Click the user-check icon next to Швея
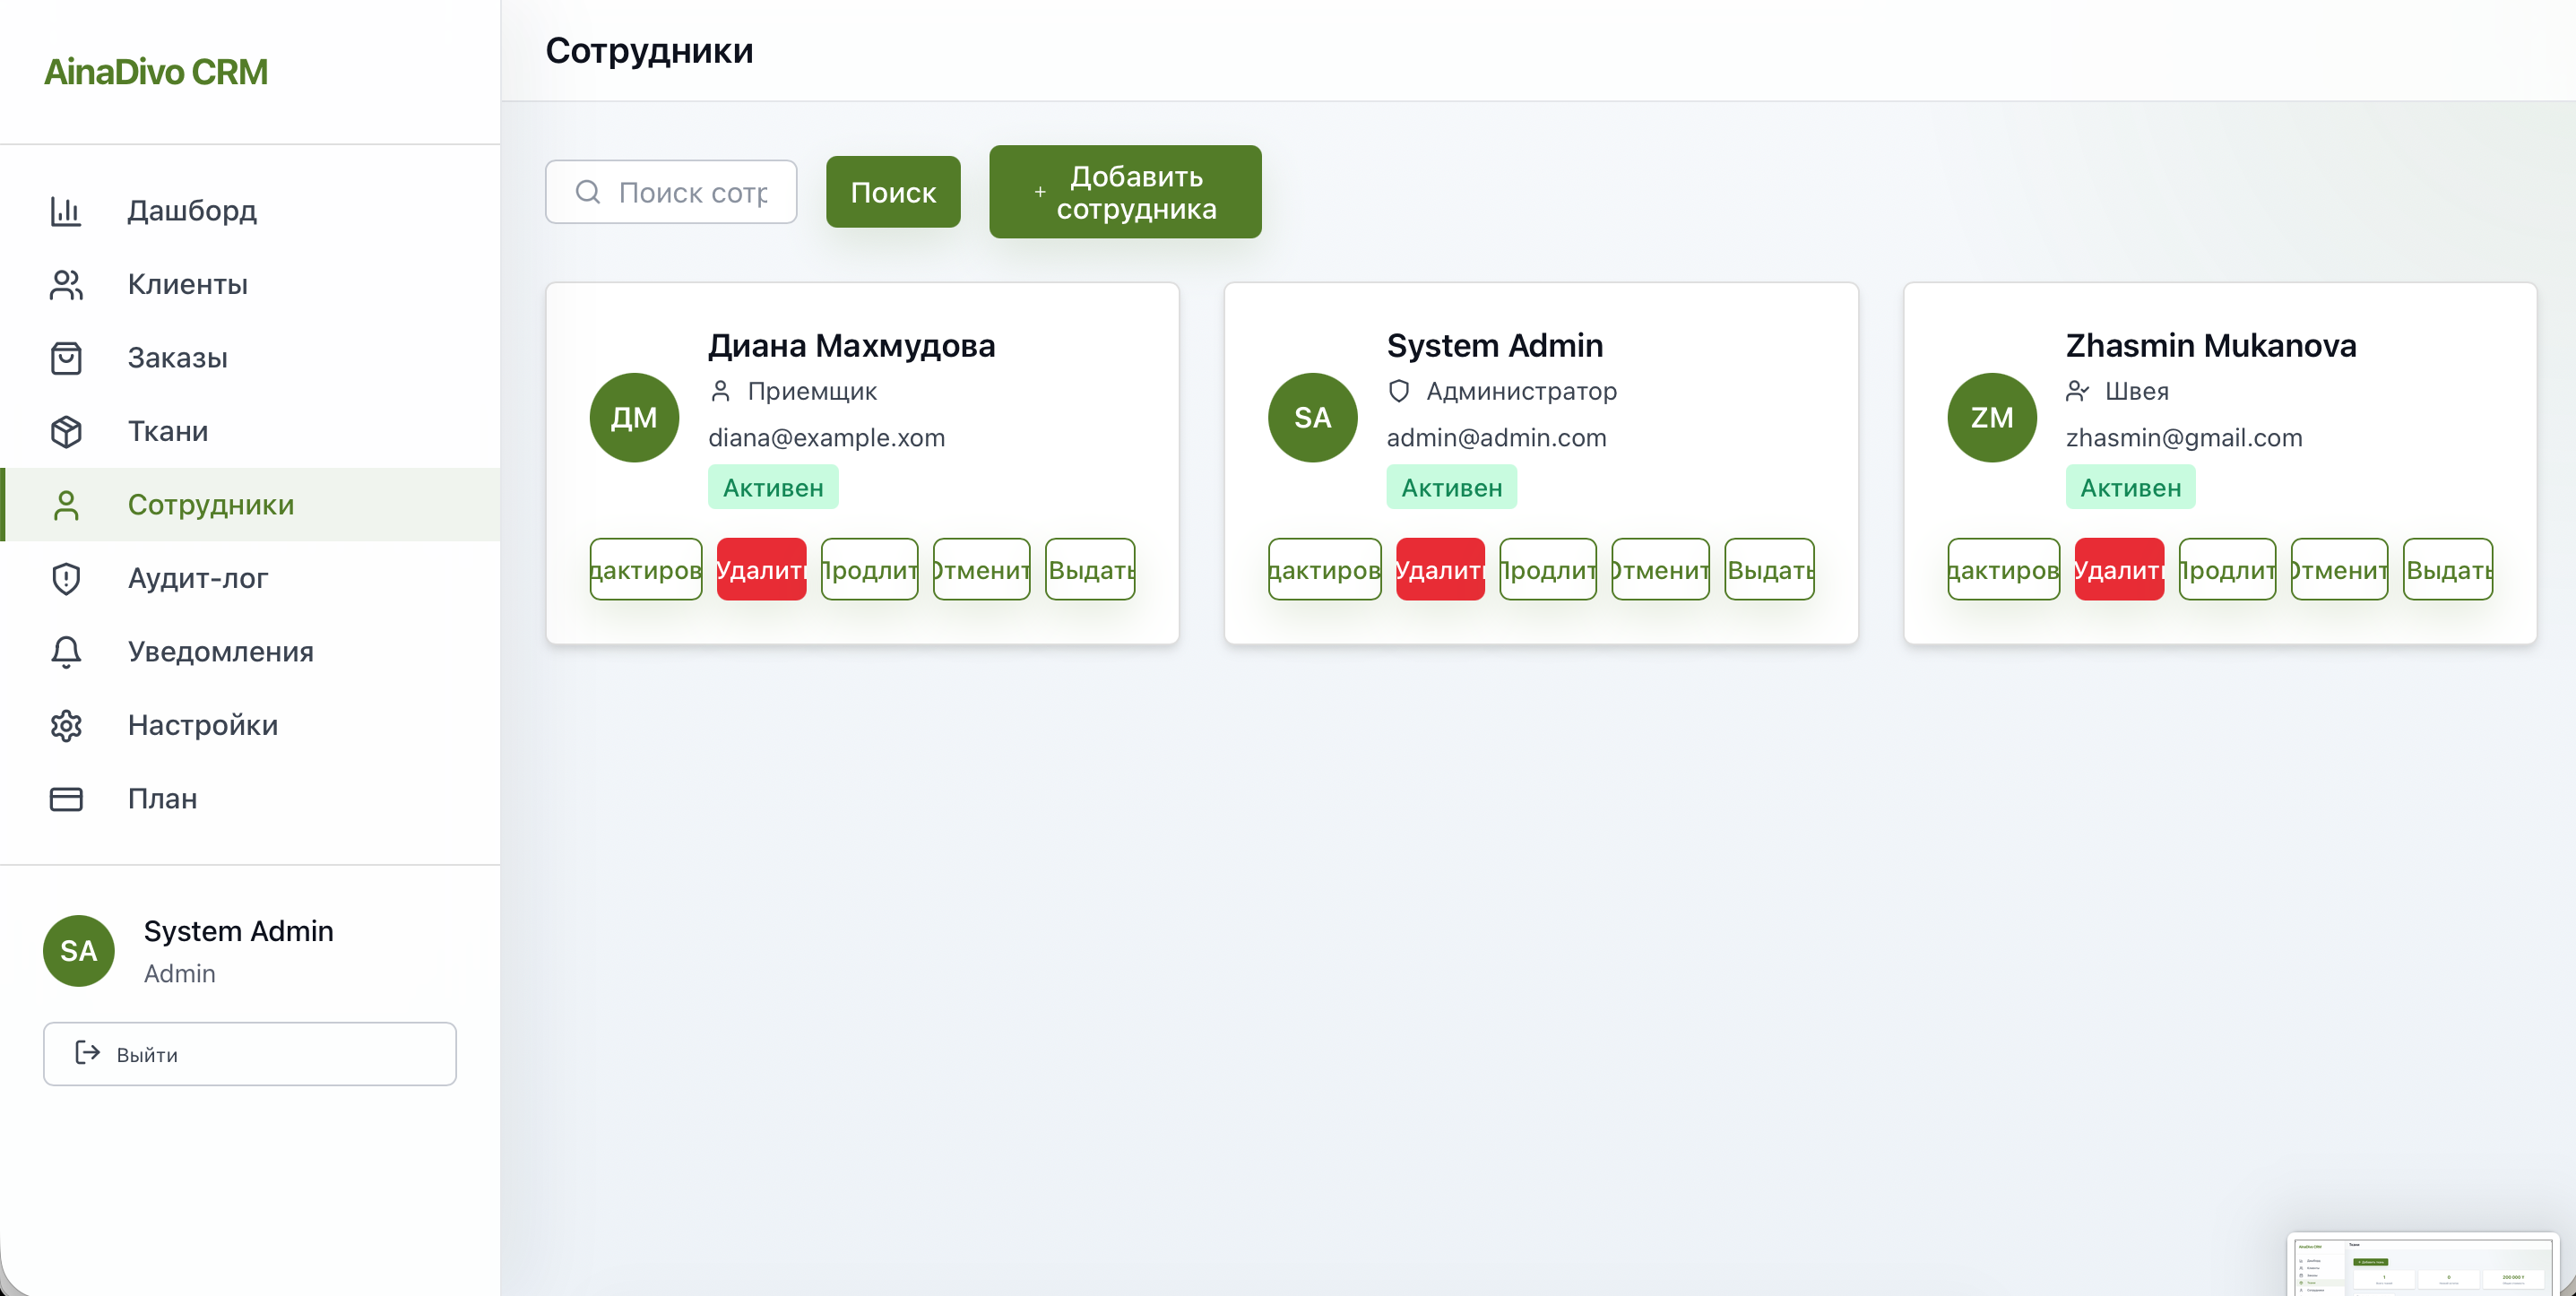Viewport: 2576px width, 1296px height. 2078,391
